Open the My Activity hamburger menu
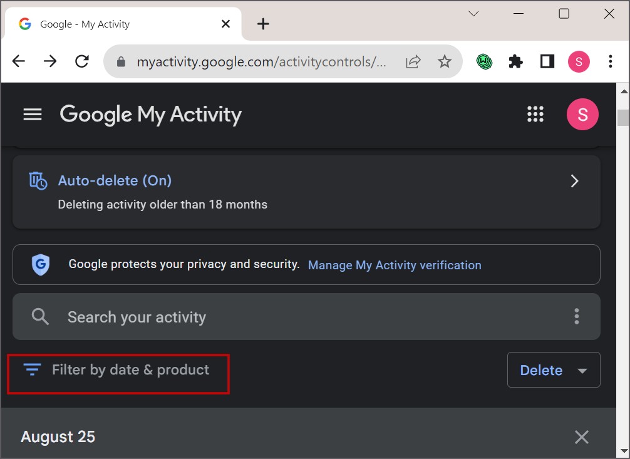 [33, 115]
